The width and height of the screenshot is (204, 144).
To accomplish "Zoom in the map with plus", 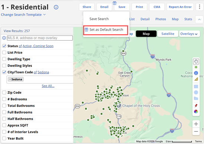I will pyautogui.click(x=196, y=124).
